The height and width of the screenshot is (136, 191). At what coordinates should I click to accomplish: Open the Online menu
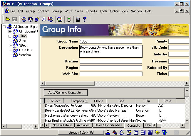(114, 11)
